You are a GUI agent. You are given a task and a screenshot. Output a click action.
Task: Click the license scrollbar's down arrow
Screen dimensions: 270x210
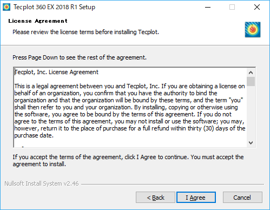point(251,143)
